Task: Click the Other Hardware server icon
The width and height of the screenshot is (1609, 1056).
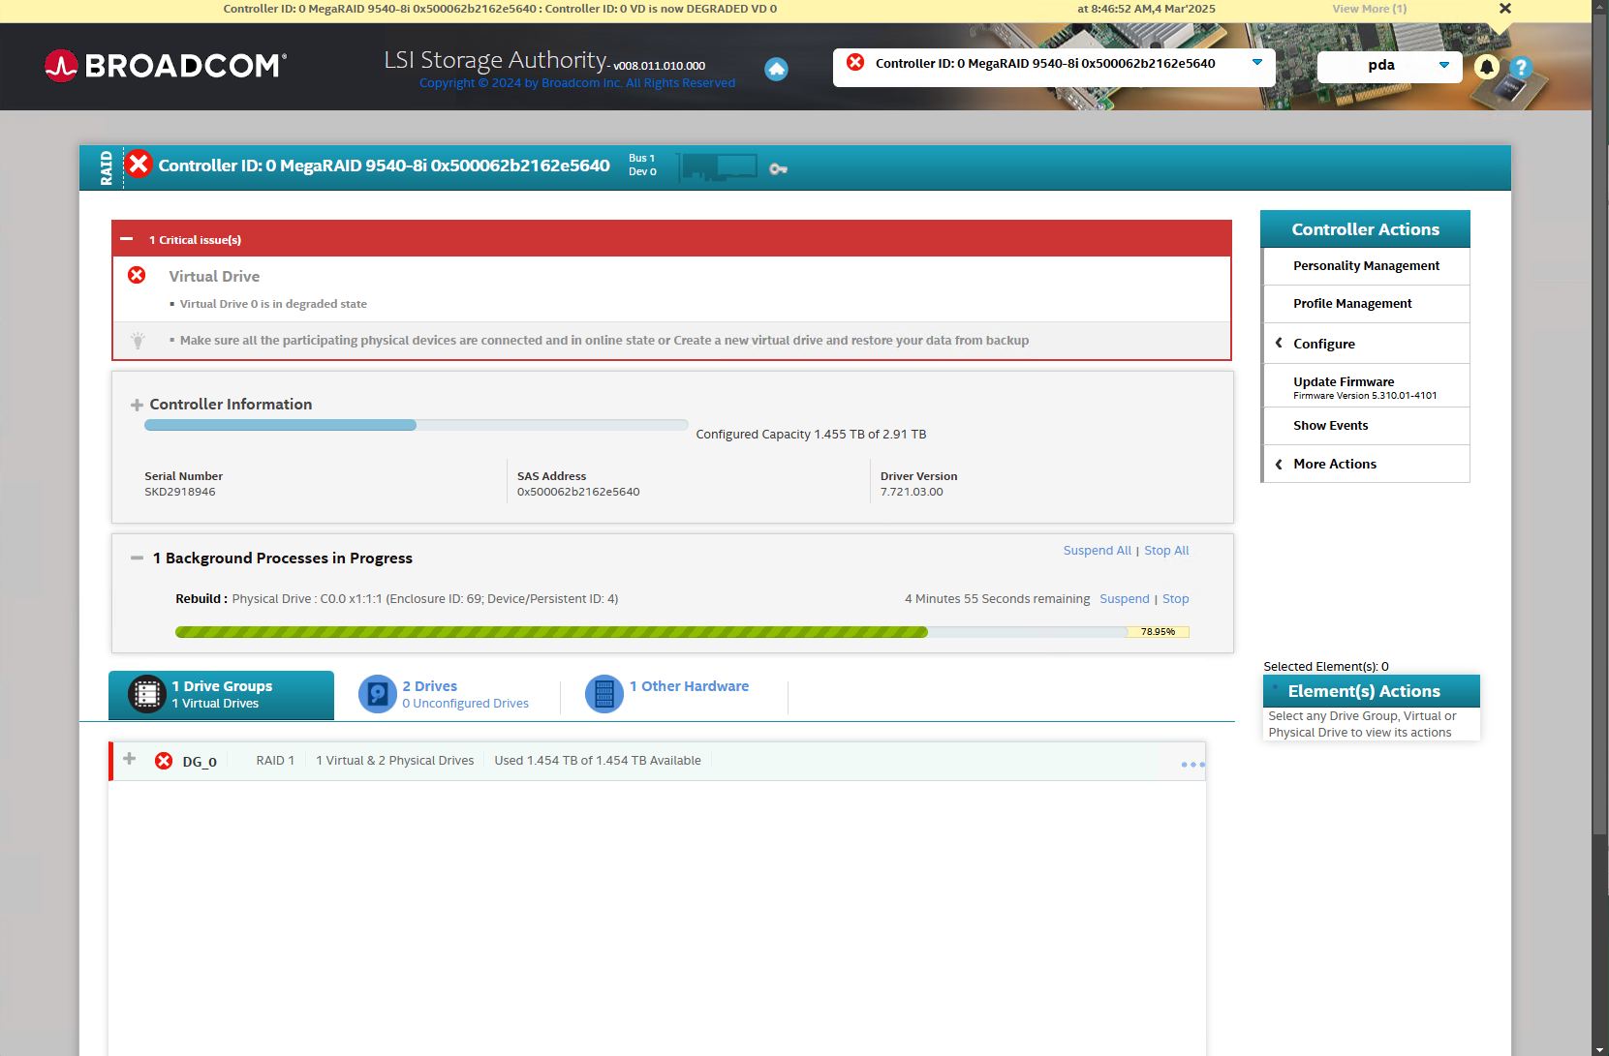Action: click(x=604, y=694)
